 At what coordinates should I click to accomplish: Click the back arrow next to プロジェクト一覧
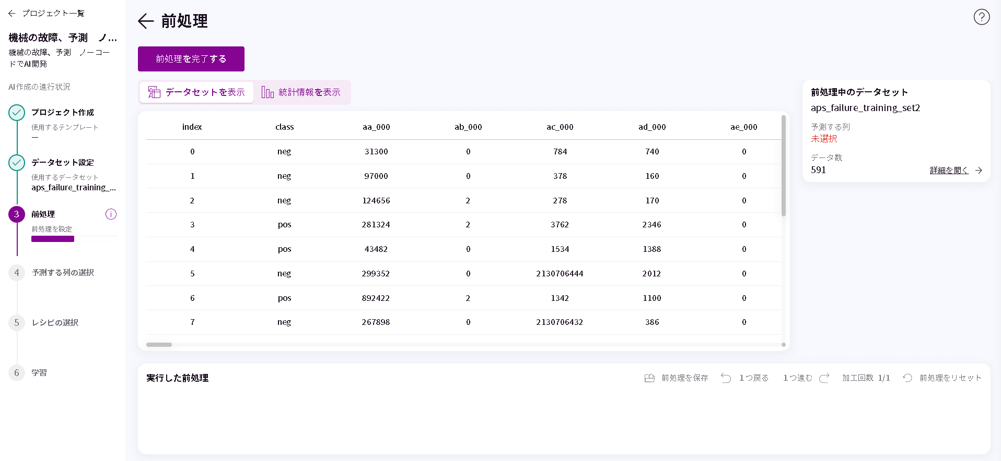point(12,14)
